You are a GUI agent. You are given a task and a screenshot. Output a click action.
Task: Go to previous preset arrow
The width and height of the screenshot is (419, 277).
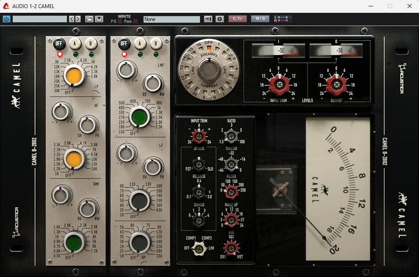click(x=72, y=19)
